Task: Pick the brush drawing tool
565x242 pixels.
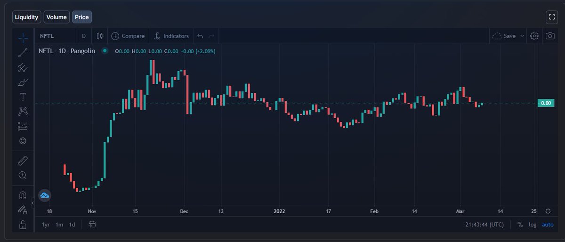Action: (x=23, y=82)
